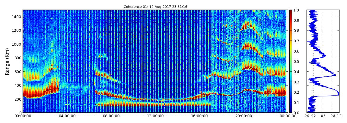347x123 pixels.
Task: Click the green middle of the colorbar
Action: 291,61
